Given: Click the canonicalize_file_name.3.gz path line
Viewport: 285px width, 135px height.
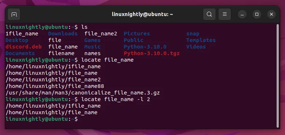Looking at the screenshot, I should (83, 93).
